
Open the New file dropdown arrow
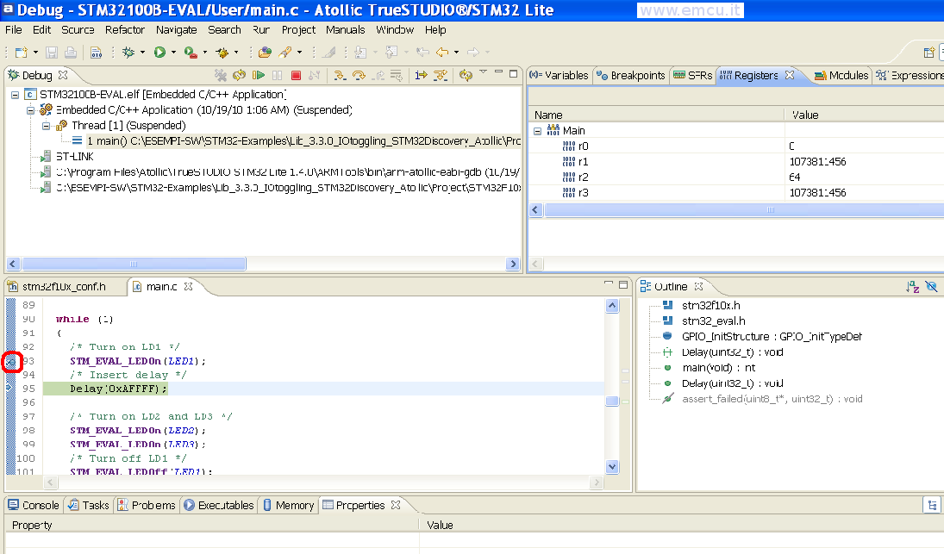click(35, 53)
